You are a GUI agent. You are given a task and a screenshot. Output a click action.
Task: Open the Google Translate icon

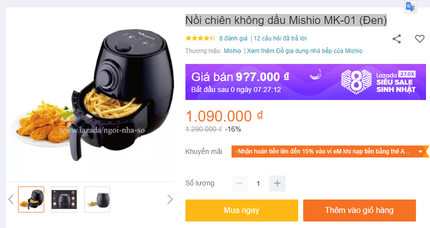point(410,6)
